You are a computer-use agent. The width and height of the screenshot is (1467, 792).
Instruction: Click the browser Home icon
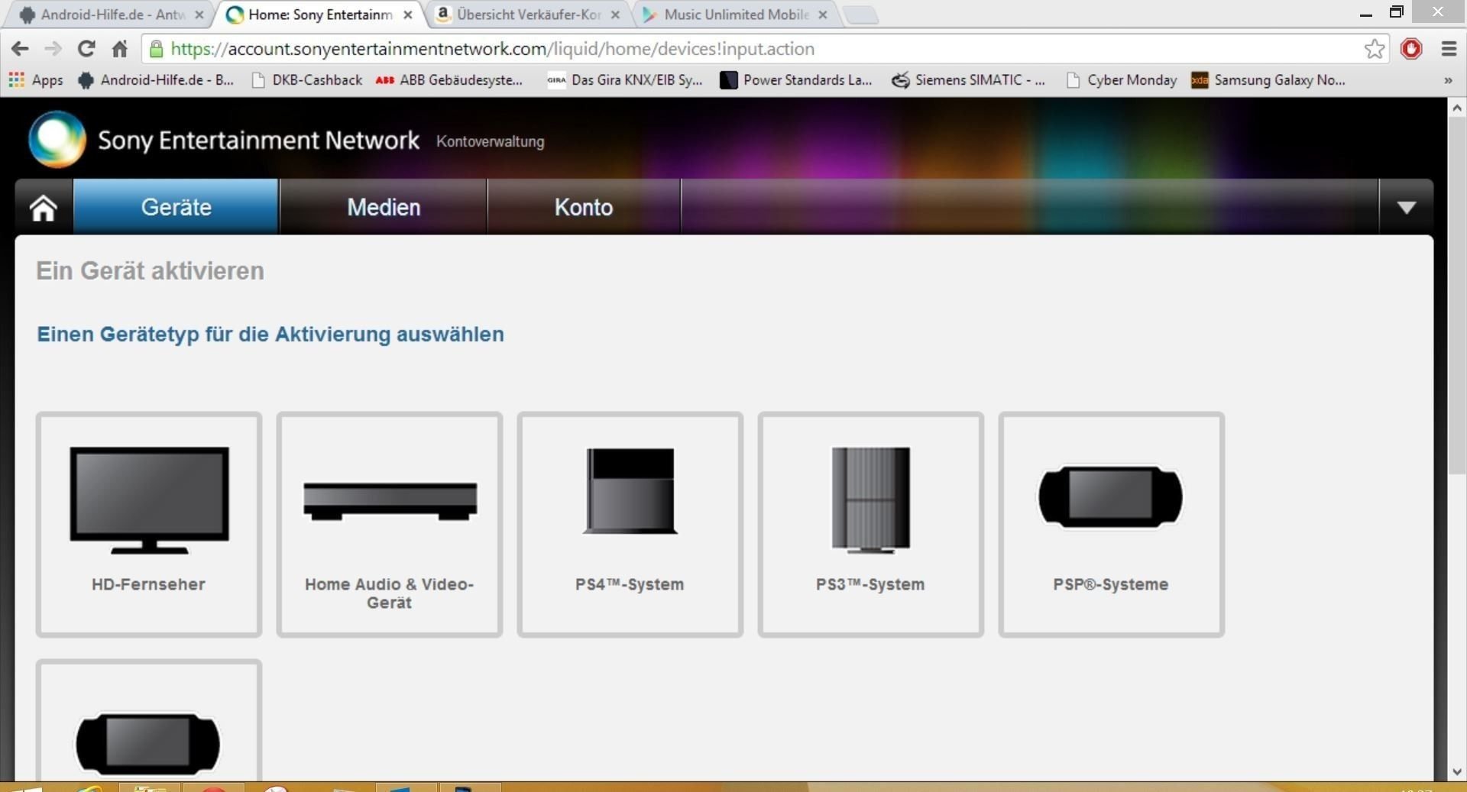(x=120, y=49)
